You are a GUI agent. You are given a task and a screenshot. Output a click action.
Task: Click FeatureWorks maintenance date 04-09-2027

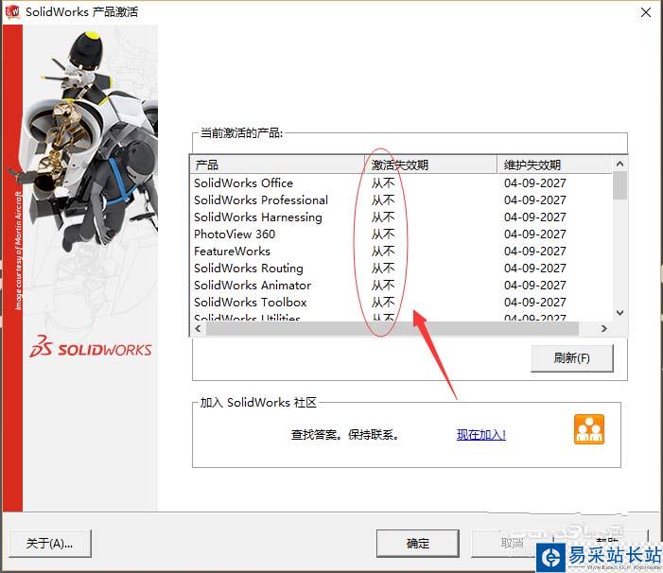click(535, 251)
